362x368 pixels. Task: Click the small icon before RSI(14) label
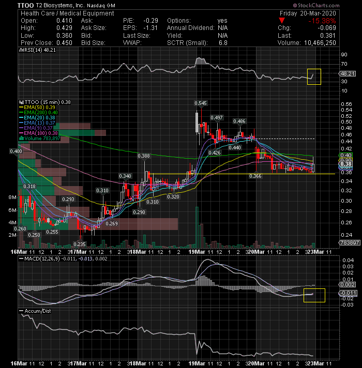coord(21,50)
